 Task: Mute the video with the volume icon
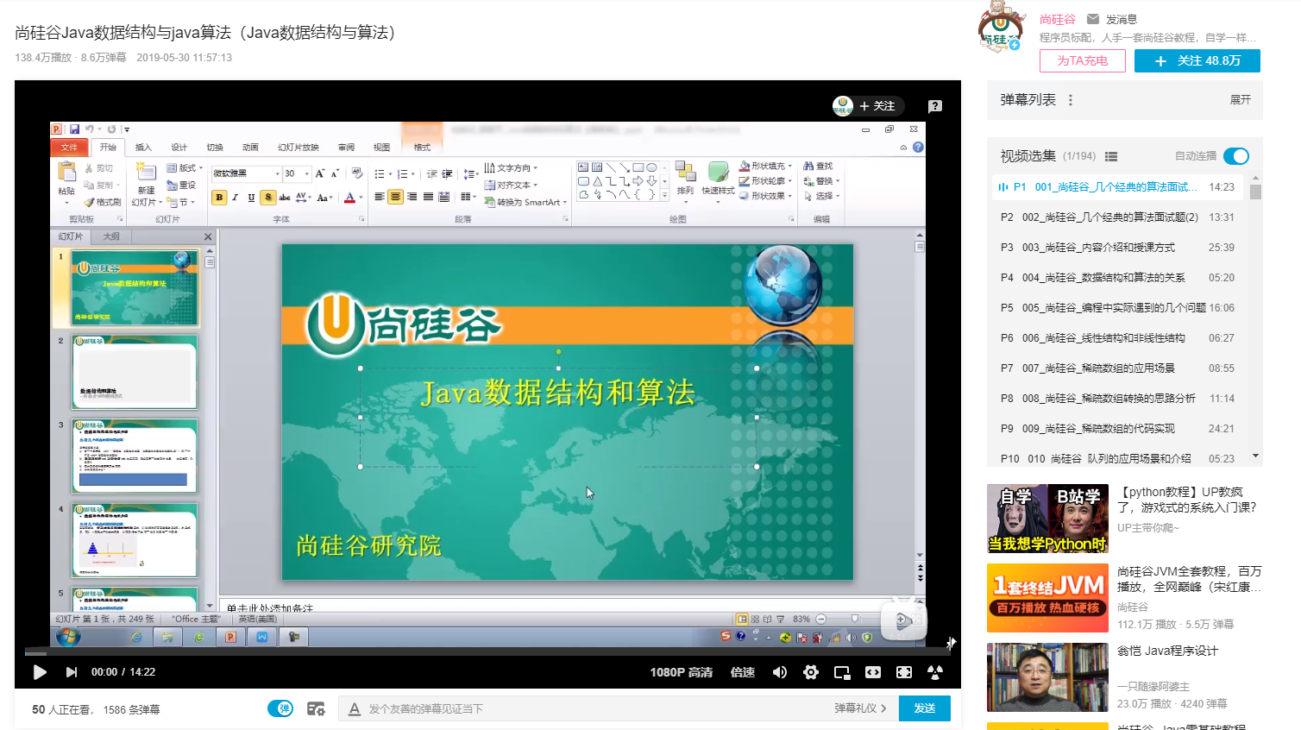point(780,672)
